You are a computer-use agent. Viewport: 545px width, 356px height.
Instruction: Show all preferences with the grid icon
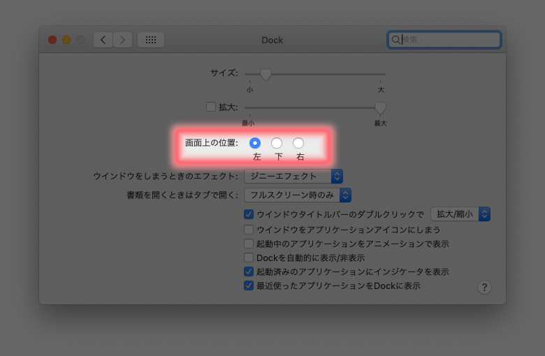(151, 40)
